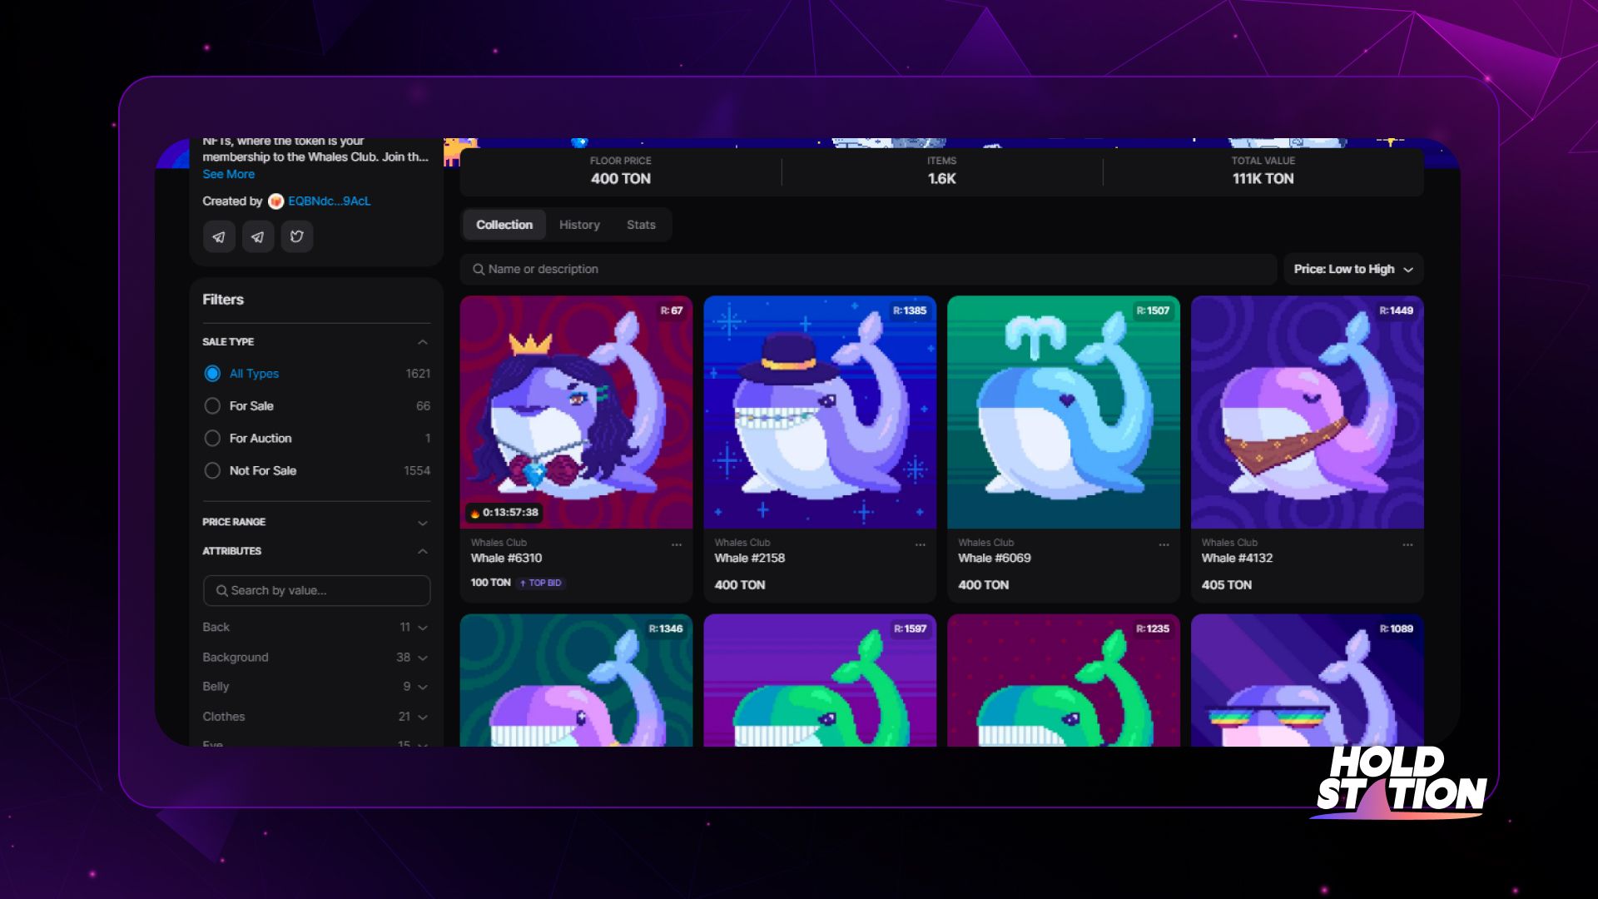Click the R:67 rarity badge
The width and height of the screenshot is (1598, 899).
672,311
